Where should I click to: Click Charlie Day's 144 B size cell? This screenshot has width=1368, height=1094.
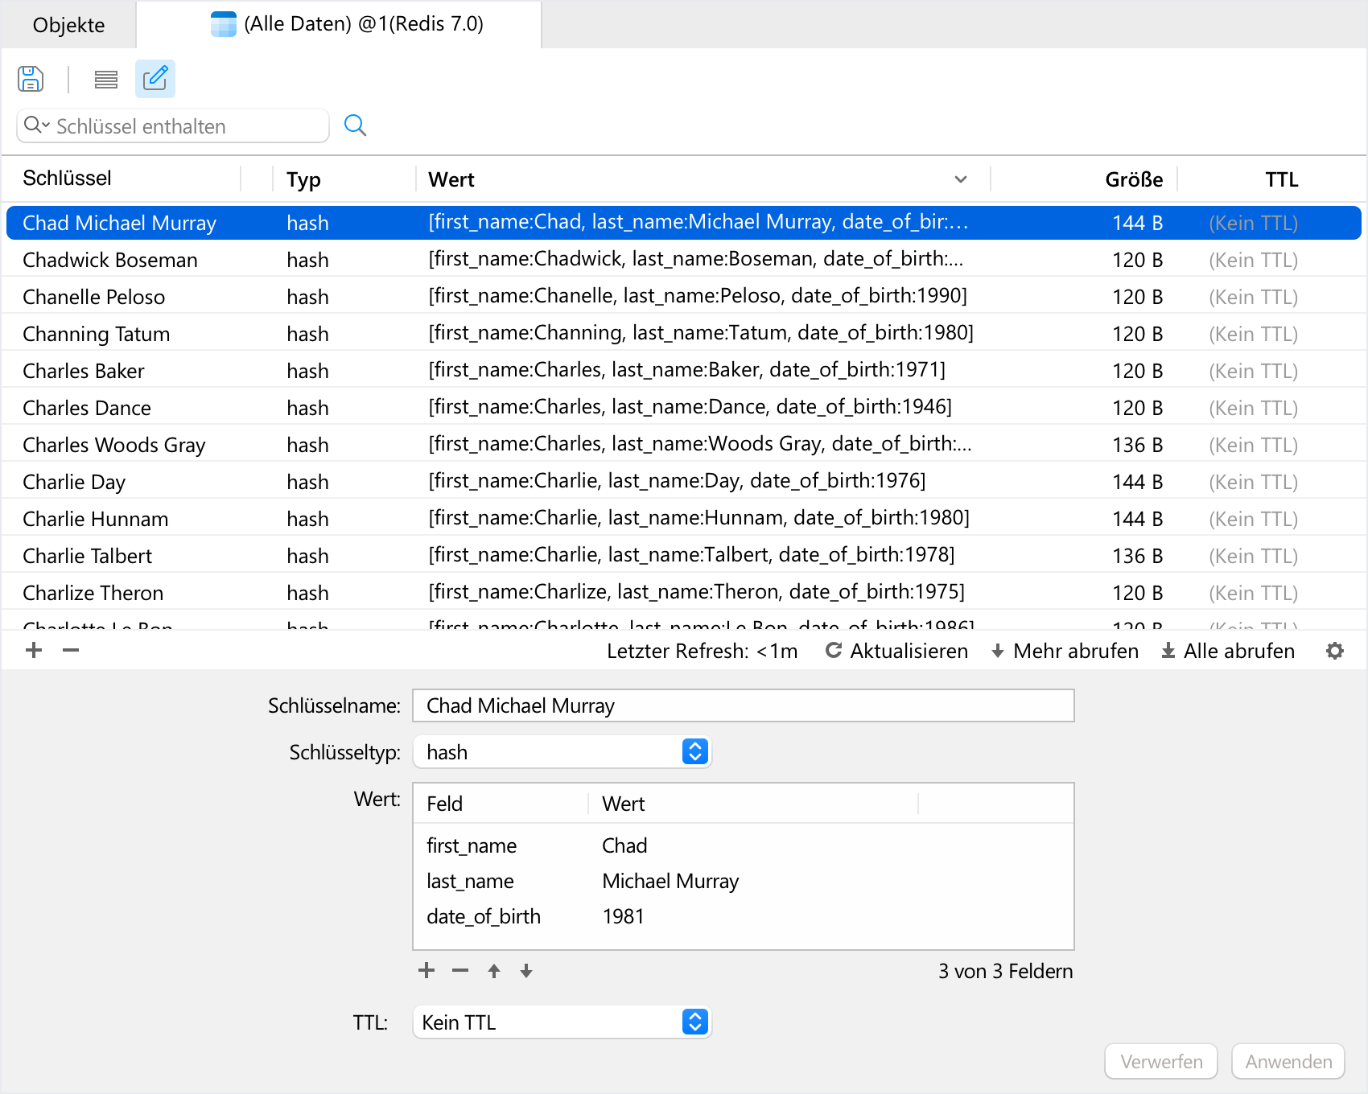[1138, 482]
